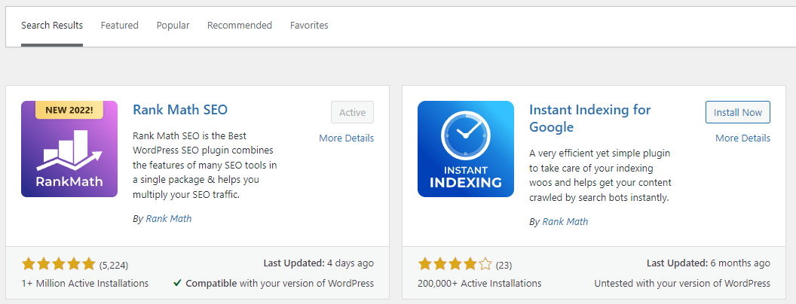Select the Rank Math SEO description paragraph
The image size is (796, 304).
point(204,166)
